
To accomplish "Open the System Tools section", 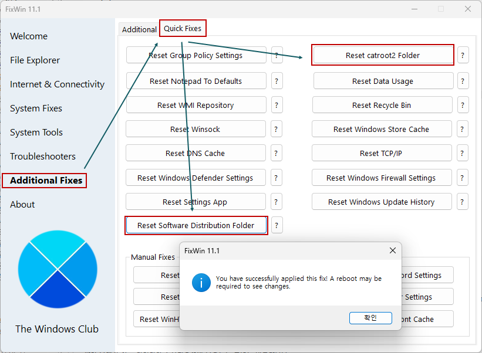I will click(36, 133).
